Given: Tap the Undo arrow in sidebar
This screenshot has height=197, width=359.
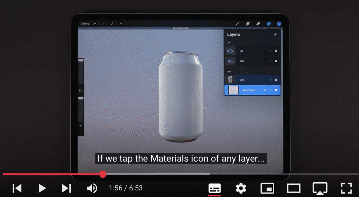Looking at the screenshot, I should pyautogui.click(x=81, y=126).
